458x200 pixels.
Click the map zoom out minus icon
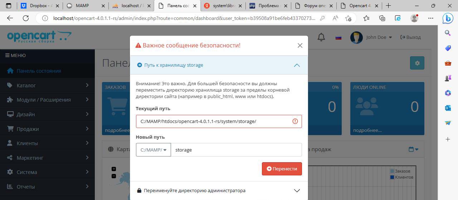114,176
